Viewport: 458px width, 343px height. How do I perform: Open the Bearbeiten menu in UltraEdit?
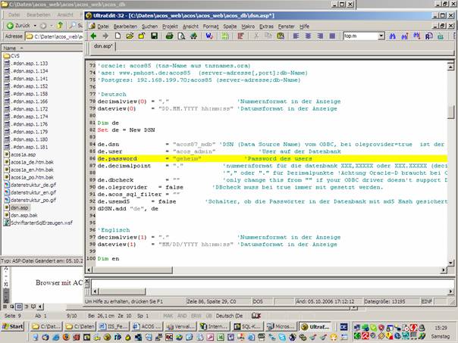point(125,27)
